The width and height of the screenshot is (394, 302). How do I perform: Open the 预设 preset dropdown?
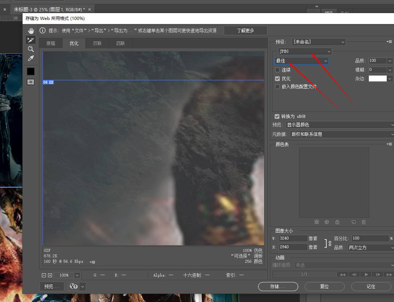coord(319,42)
